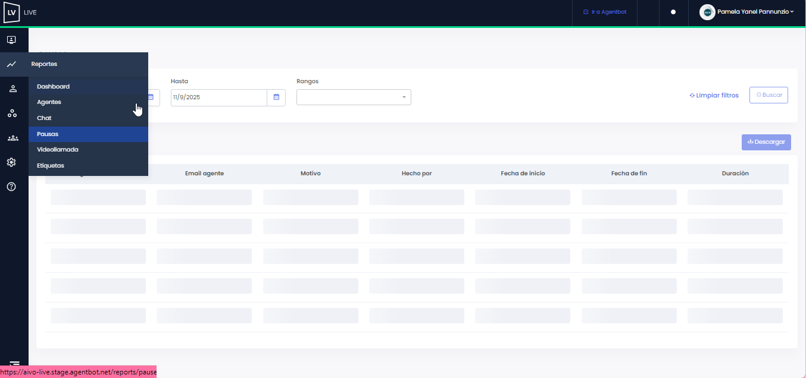Choose Videollamada from Reportes menu
Screen dimensions: 806x378
(x=58, y=150)
